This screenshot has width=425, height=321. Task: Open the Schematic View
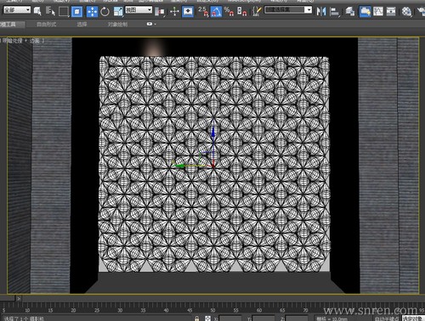391,12
